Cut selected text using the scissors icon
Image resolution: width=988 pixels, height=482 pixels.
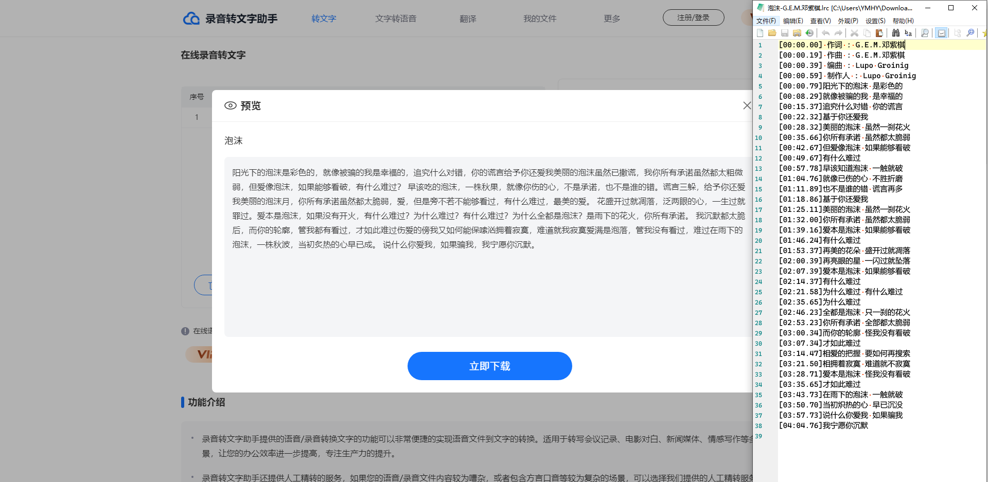855,33
